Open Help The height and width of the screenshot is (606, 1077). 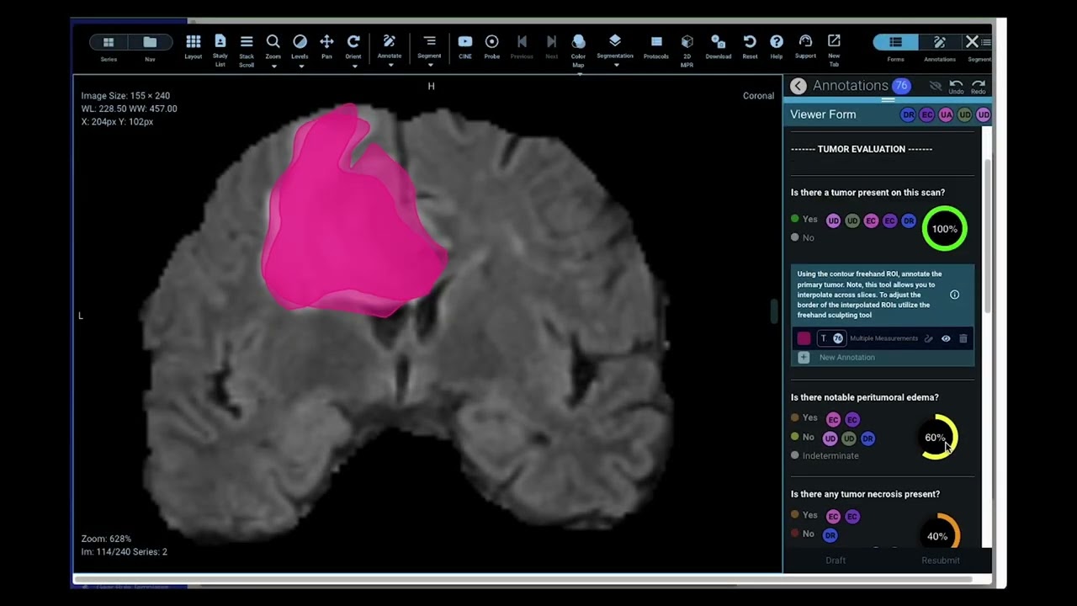click(777, 40)
